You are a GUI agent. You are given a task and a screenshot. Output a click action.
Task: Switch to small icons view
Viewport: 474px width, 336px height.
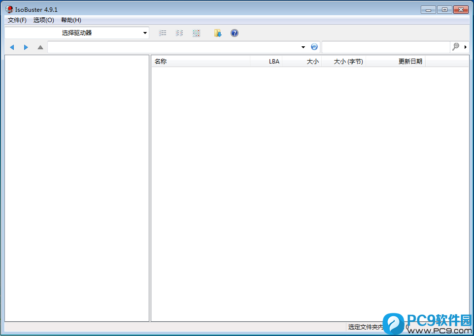click(179, 33)
